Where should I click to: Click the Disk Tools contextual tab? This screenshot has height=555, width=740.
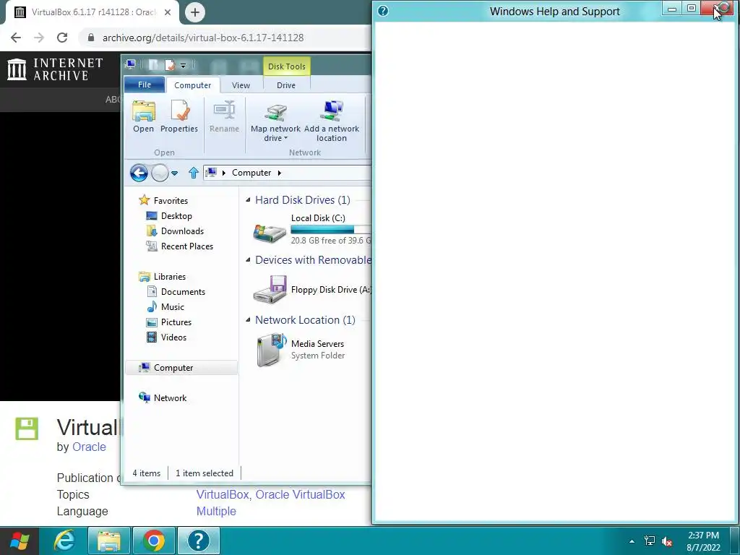tap(286, 66)
